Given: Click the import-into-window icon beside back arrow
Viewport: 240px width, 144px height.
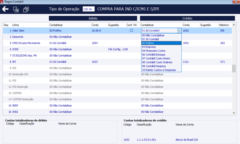Looking at the screenshot, I should [16, 10].
